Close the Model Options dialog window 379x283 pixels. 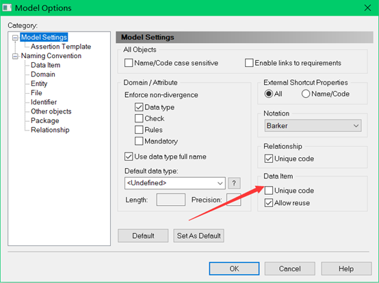tap(367, 8)
